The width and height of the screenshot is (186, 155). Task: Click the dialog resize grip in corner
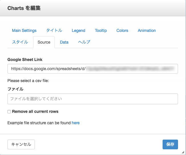(x=183, y=152)
